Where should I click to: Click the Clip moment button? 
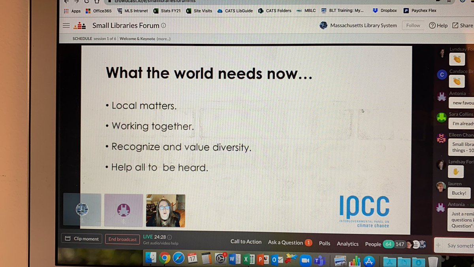coord(82,239)
